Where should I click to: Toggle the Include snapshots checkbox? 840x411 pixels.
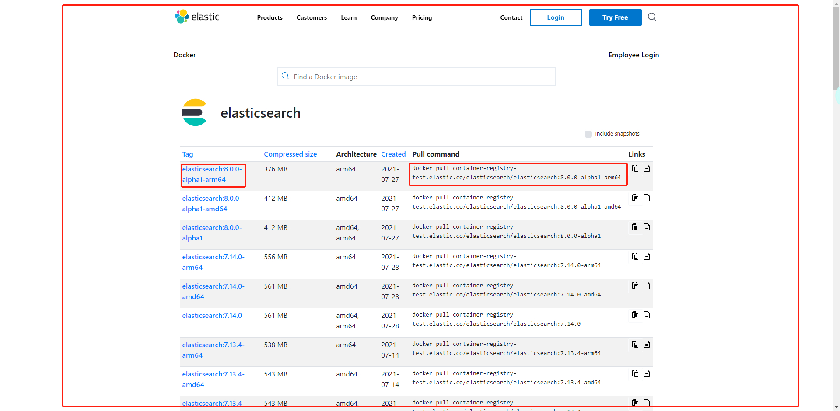pyautogui.click(x=588, y=134)
